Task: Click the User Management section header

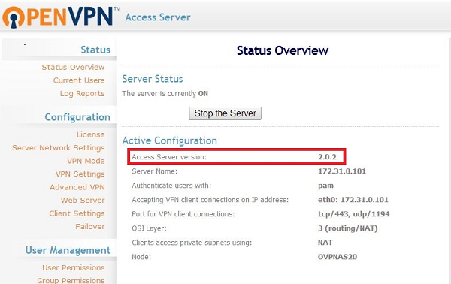Action: [x=68, y=250]
